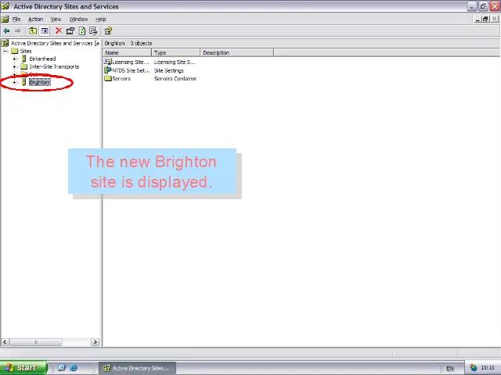Image resolution: width=501 pixels, height=375 pixels.
Task: Open the Start menu
Action: (23, 368)
